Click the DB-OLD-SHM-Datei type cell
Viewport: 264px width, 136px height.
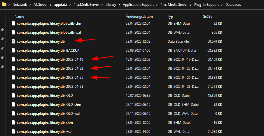click(x=183, y=105)
